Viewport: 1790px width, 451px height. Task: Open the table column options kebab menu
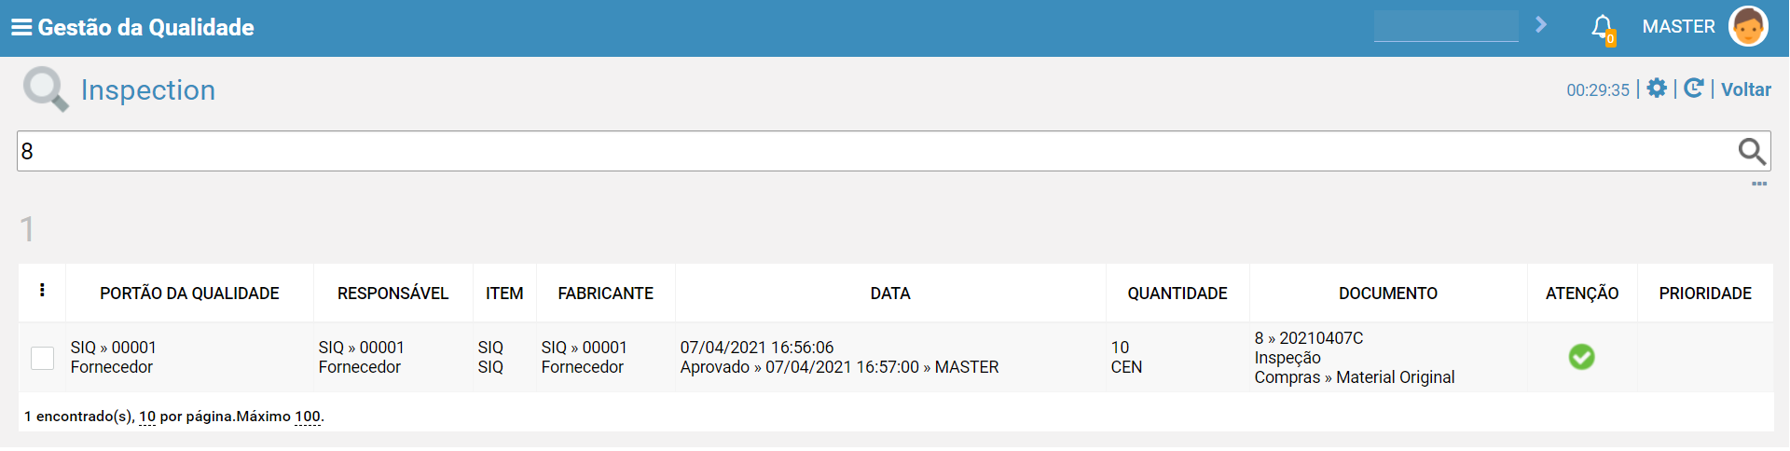(x=42, y=291)
